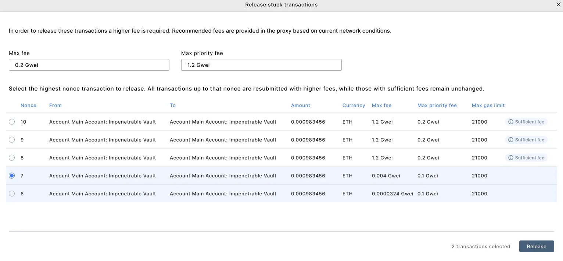Click the 0.0000324 Gwei max fee cell
This screenshot has width=563, height=261.
[x=392, y=194]
